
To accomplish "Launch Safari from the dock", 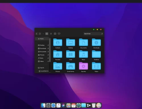I will point(53,105).
